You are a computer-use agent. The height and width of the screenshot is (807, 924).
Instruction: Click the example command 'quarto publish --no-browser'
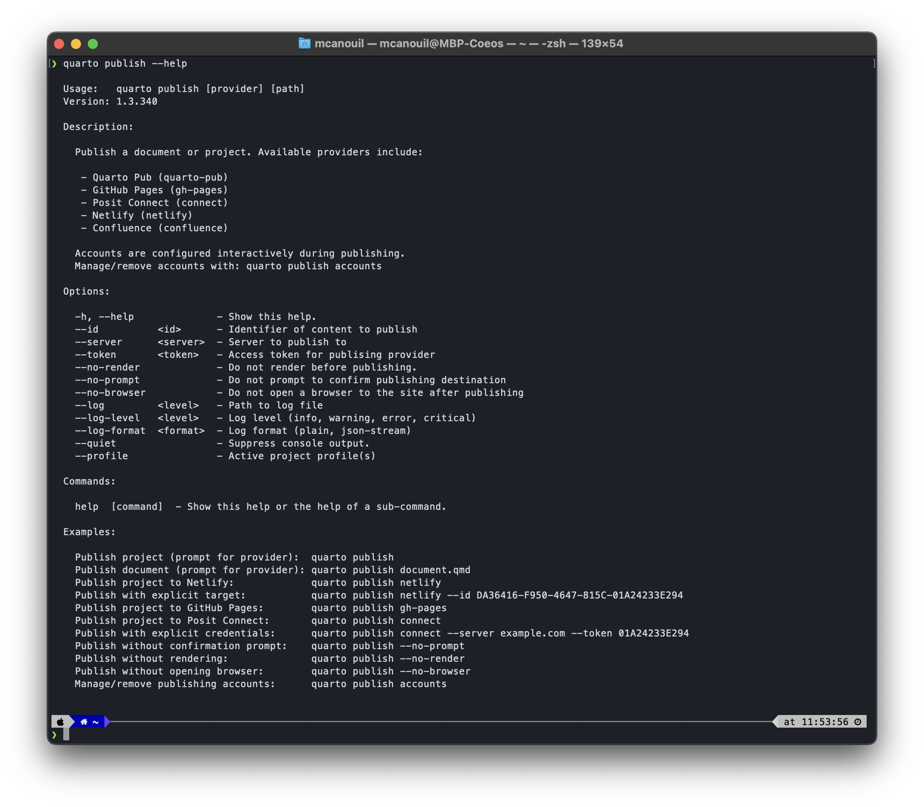391,671
